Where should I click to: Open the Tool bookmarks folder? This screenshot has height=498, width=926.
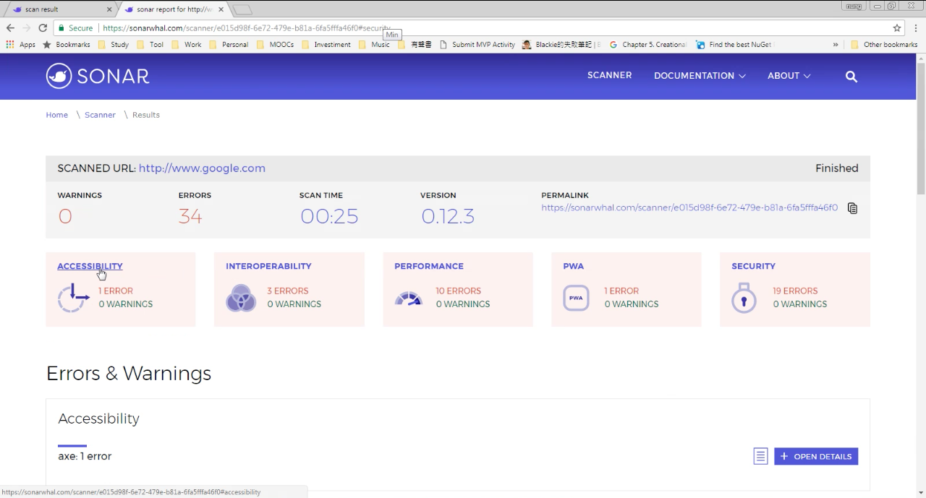(150, 44)
